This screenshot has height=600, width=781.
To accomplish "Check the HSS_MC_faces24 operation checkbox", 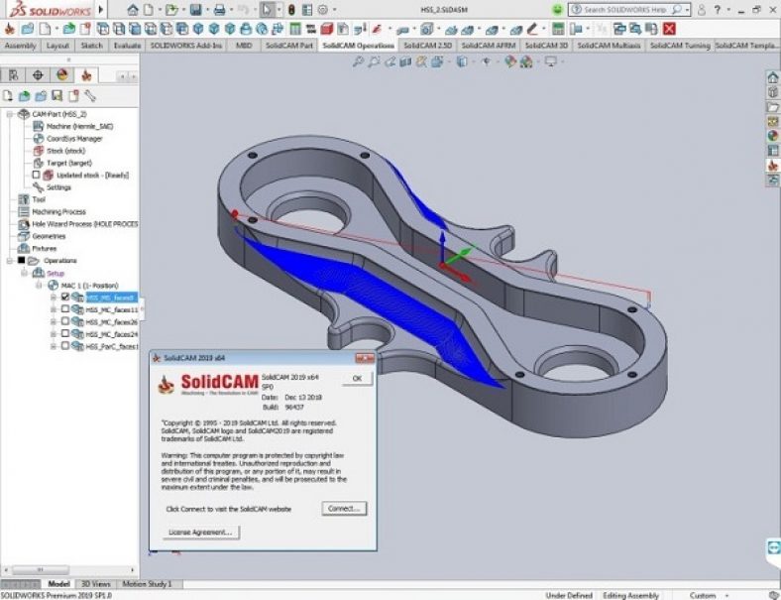I will 64,333.
